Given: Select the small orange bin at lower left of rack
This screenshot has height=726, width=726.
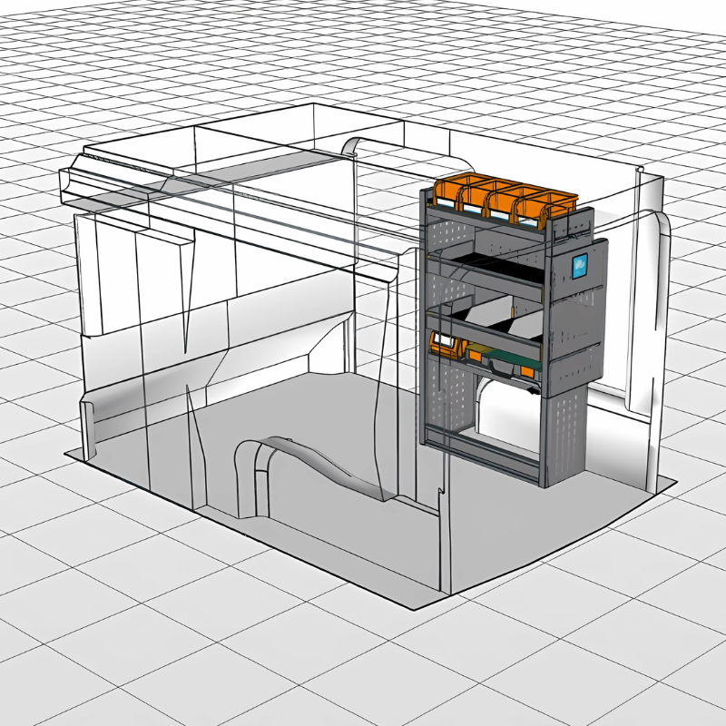Looking at the screenshot, I should pyautogui.click(x=444, y=343).
